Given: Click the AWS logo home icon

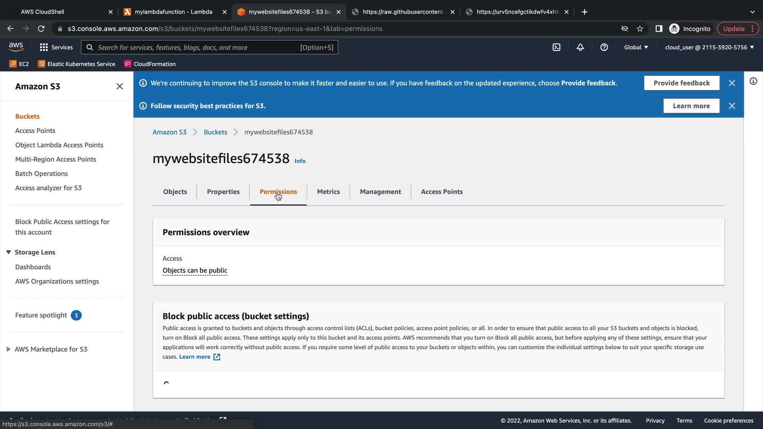Looking at the screenshot, I should pos(16,47).
